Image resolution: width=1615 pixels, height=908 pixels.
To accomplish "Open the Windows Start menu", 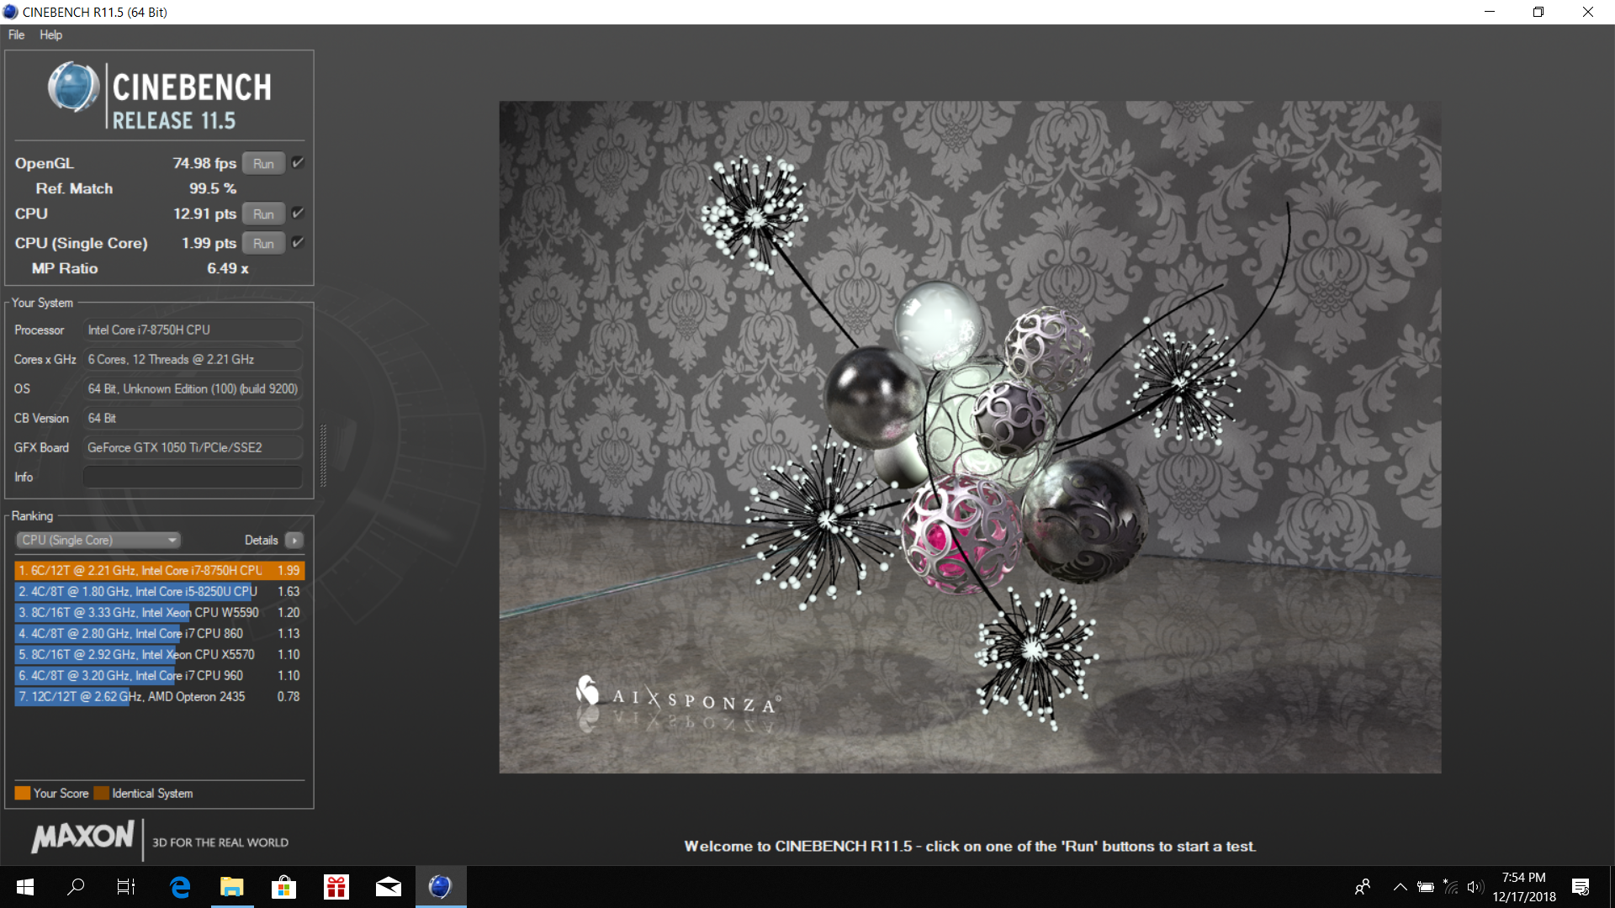I will point(25,887).
